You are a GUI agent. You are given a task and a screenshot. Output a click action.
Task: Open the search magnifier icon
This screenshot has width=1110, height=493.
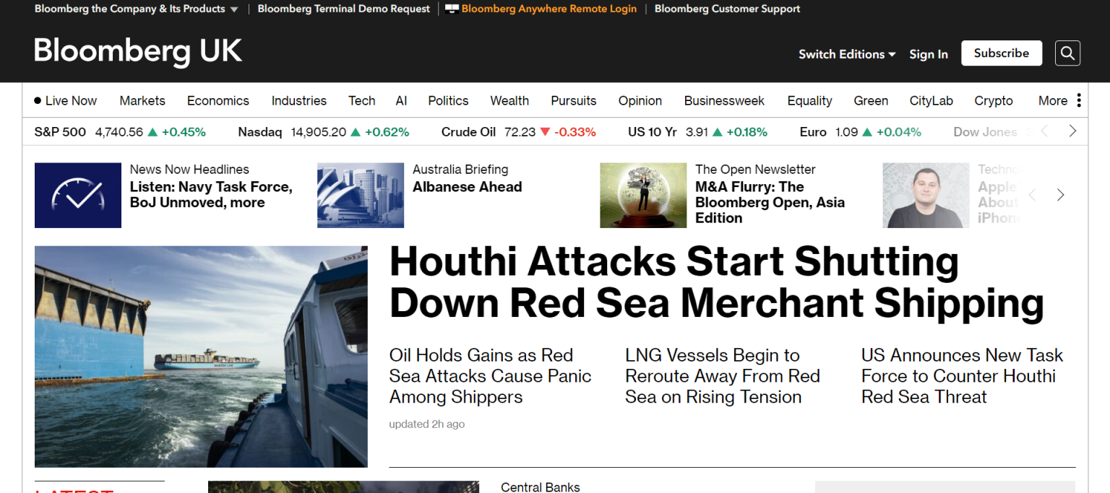pos(1067,53)
